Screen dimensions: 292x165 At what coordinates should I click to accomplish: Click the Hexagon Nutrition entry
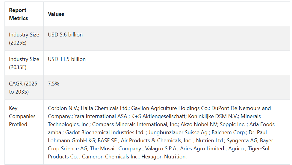pyautogui.click(x=164, y=157)
